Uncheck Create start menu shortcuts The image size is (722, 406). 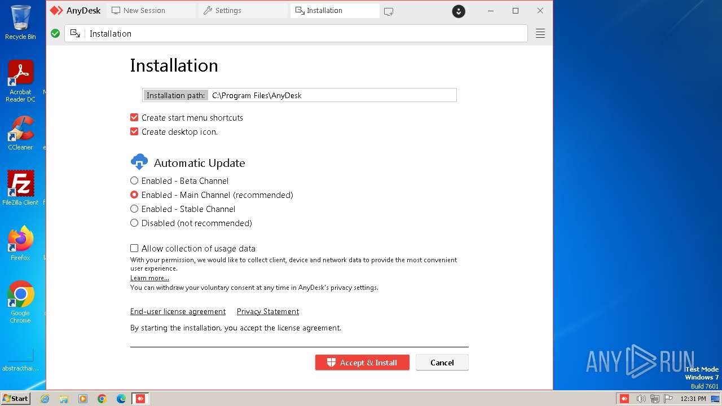pyautogui.click(x=134, y=117)
